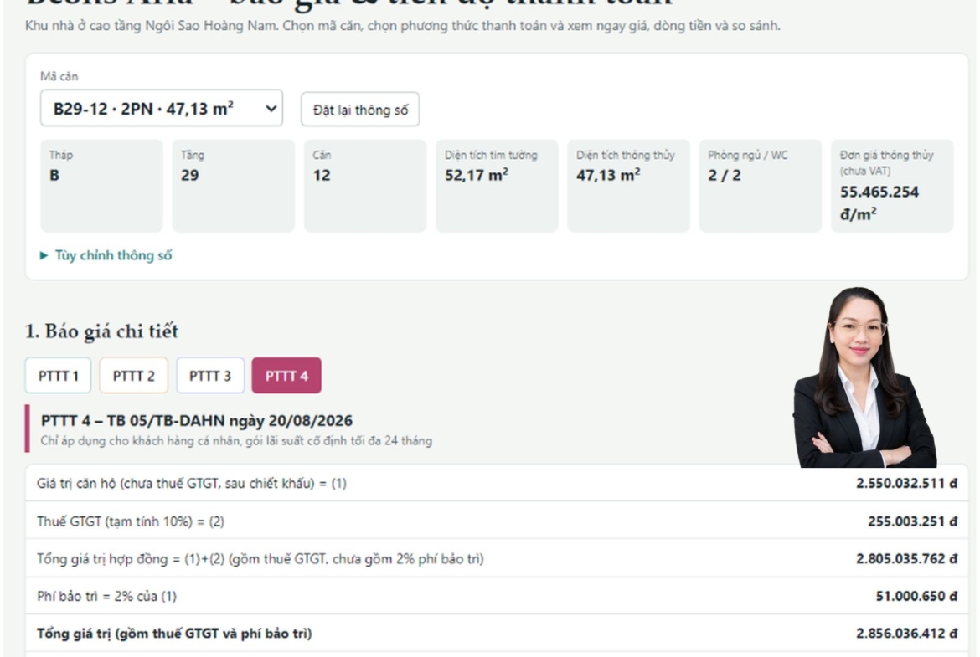Image resolution: width=980 pixels, height=657 pixels.
Task: Click the Tổng giá trị hợp đồng label
Action: tap(260, 559)
